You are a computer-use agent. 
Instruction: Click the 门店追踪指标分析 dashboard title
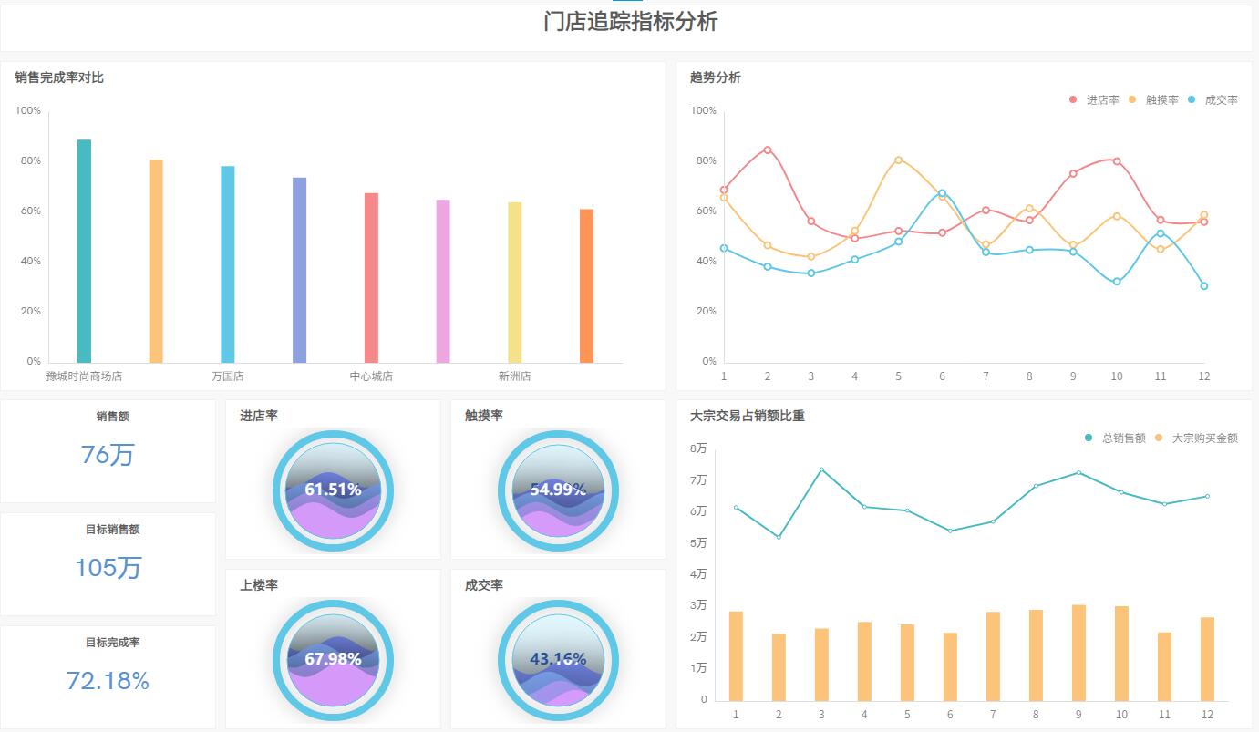(x=630, y=22)
